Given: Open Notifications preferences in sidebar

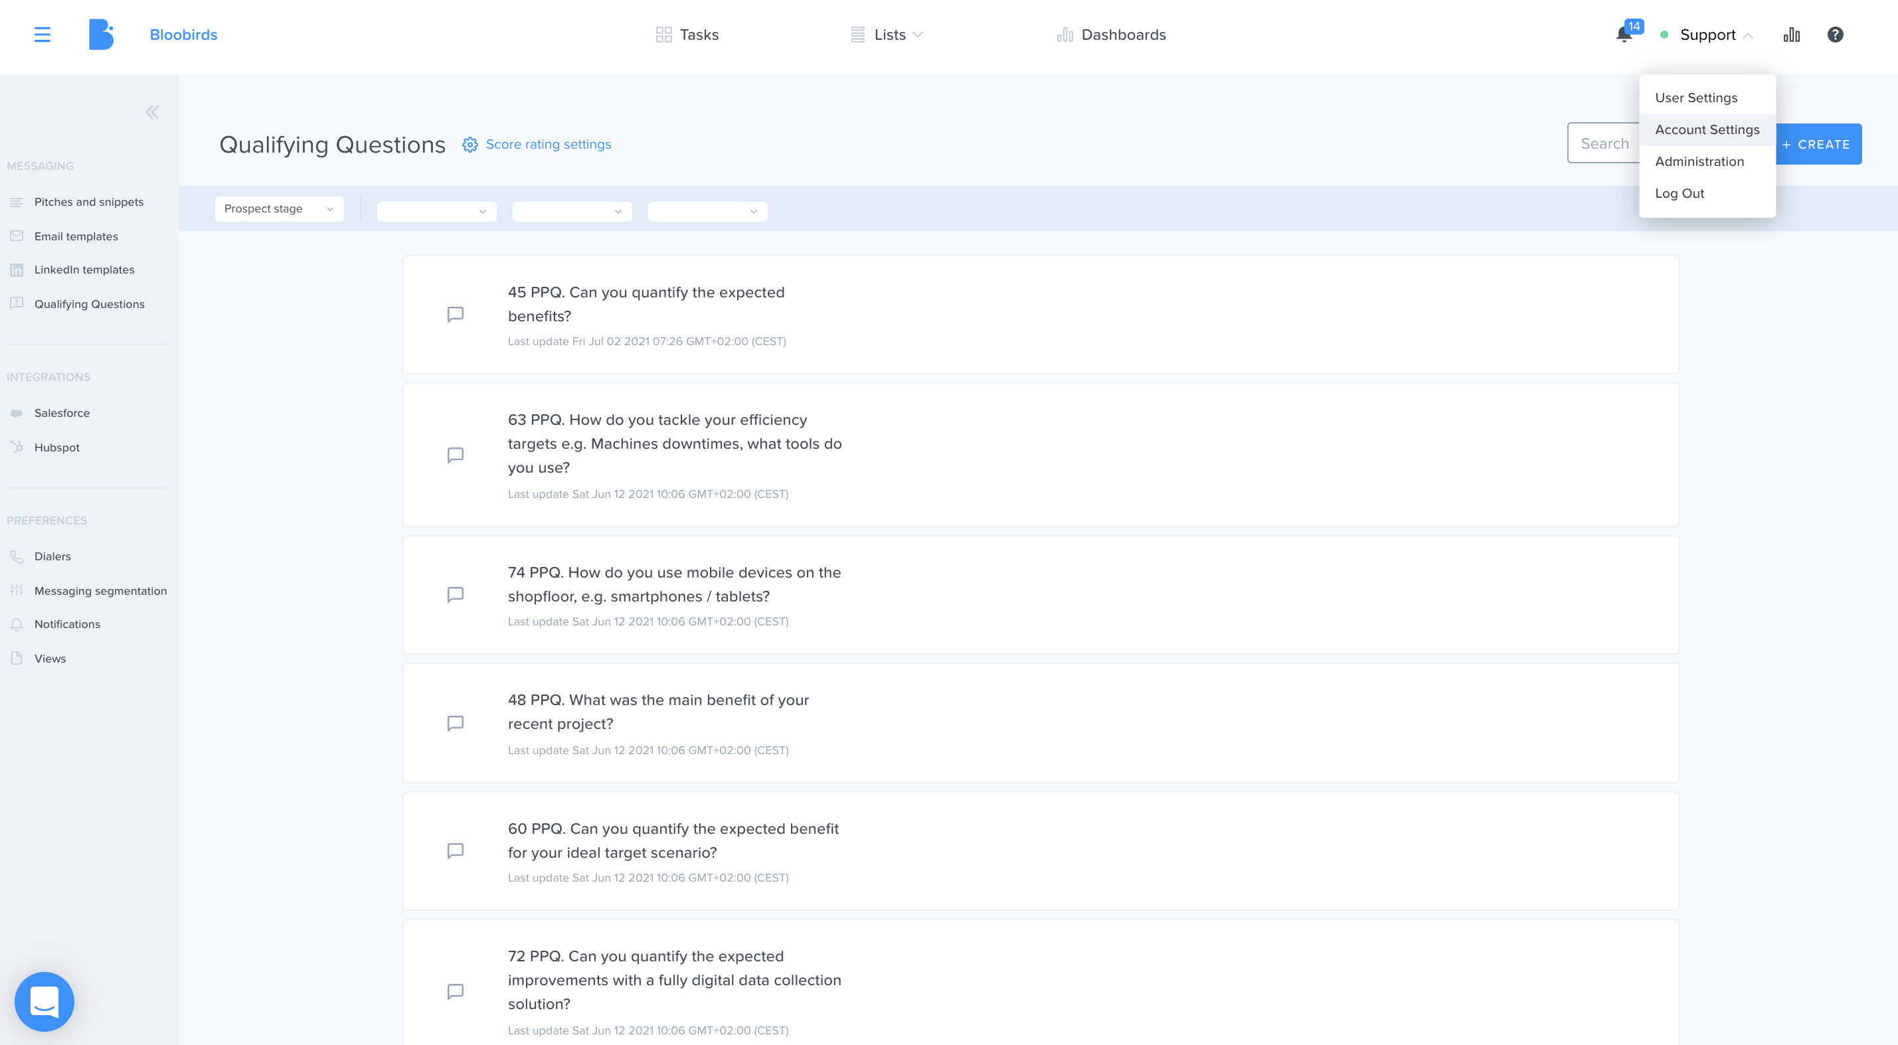Looking at the screenshot, I should [67, 624].
